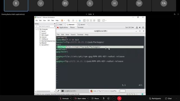This screenshot has height=101, width=180.
Task: Open the VM menu
Action: (x=49, y=20)
